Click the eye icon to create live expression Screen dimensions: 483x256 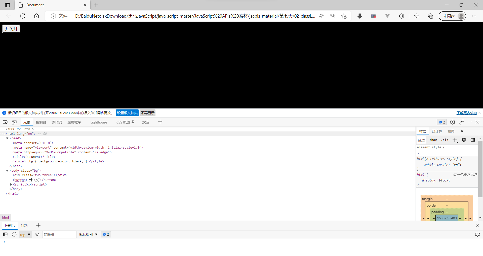tap(37, 234)
